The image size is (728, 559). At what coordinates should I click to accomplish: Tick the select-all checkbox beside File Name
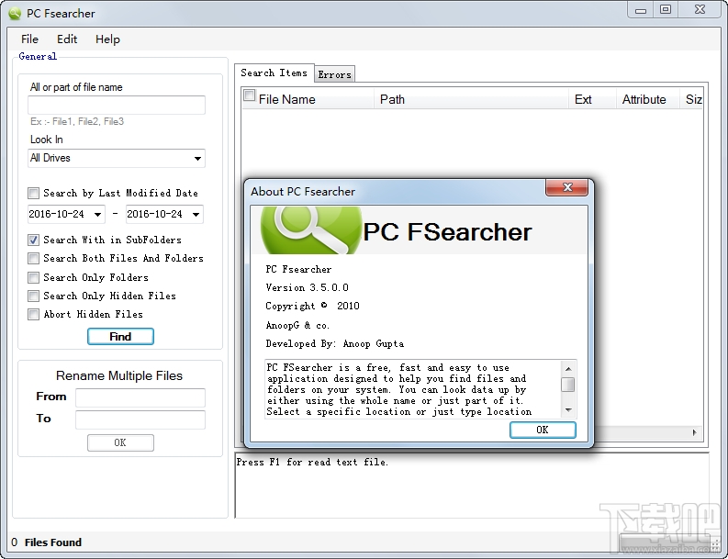click(x=250, y=95)
